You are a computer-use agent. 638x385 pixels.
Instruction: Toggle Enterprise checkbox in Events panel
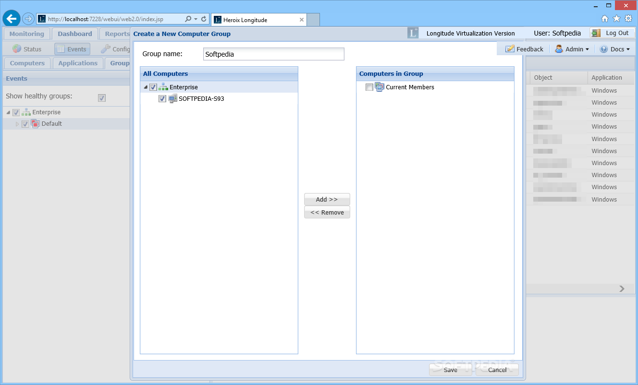(x=16, y=112)
